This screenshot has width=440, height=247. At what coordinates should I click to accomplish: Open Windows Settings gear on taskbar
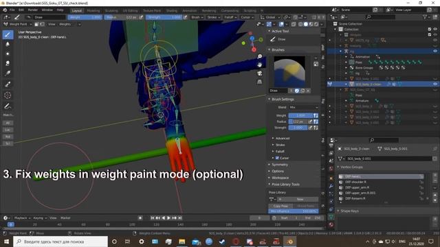(142, 242)
